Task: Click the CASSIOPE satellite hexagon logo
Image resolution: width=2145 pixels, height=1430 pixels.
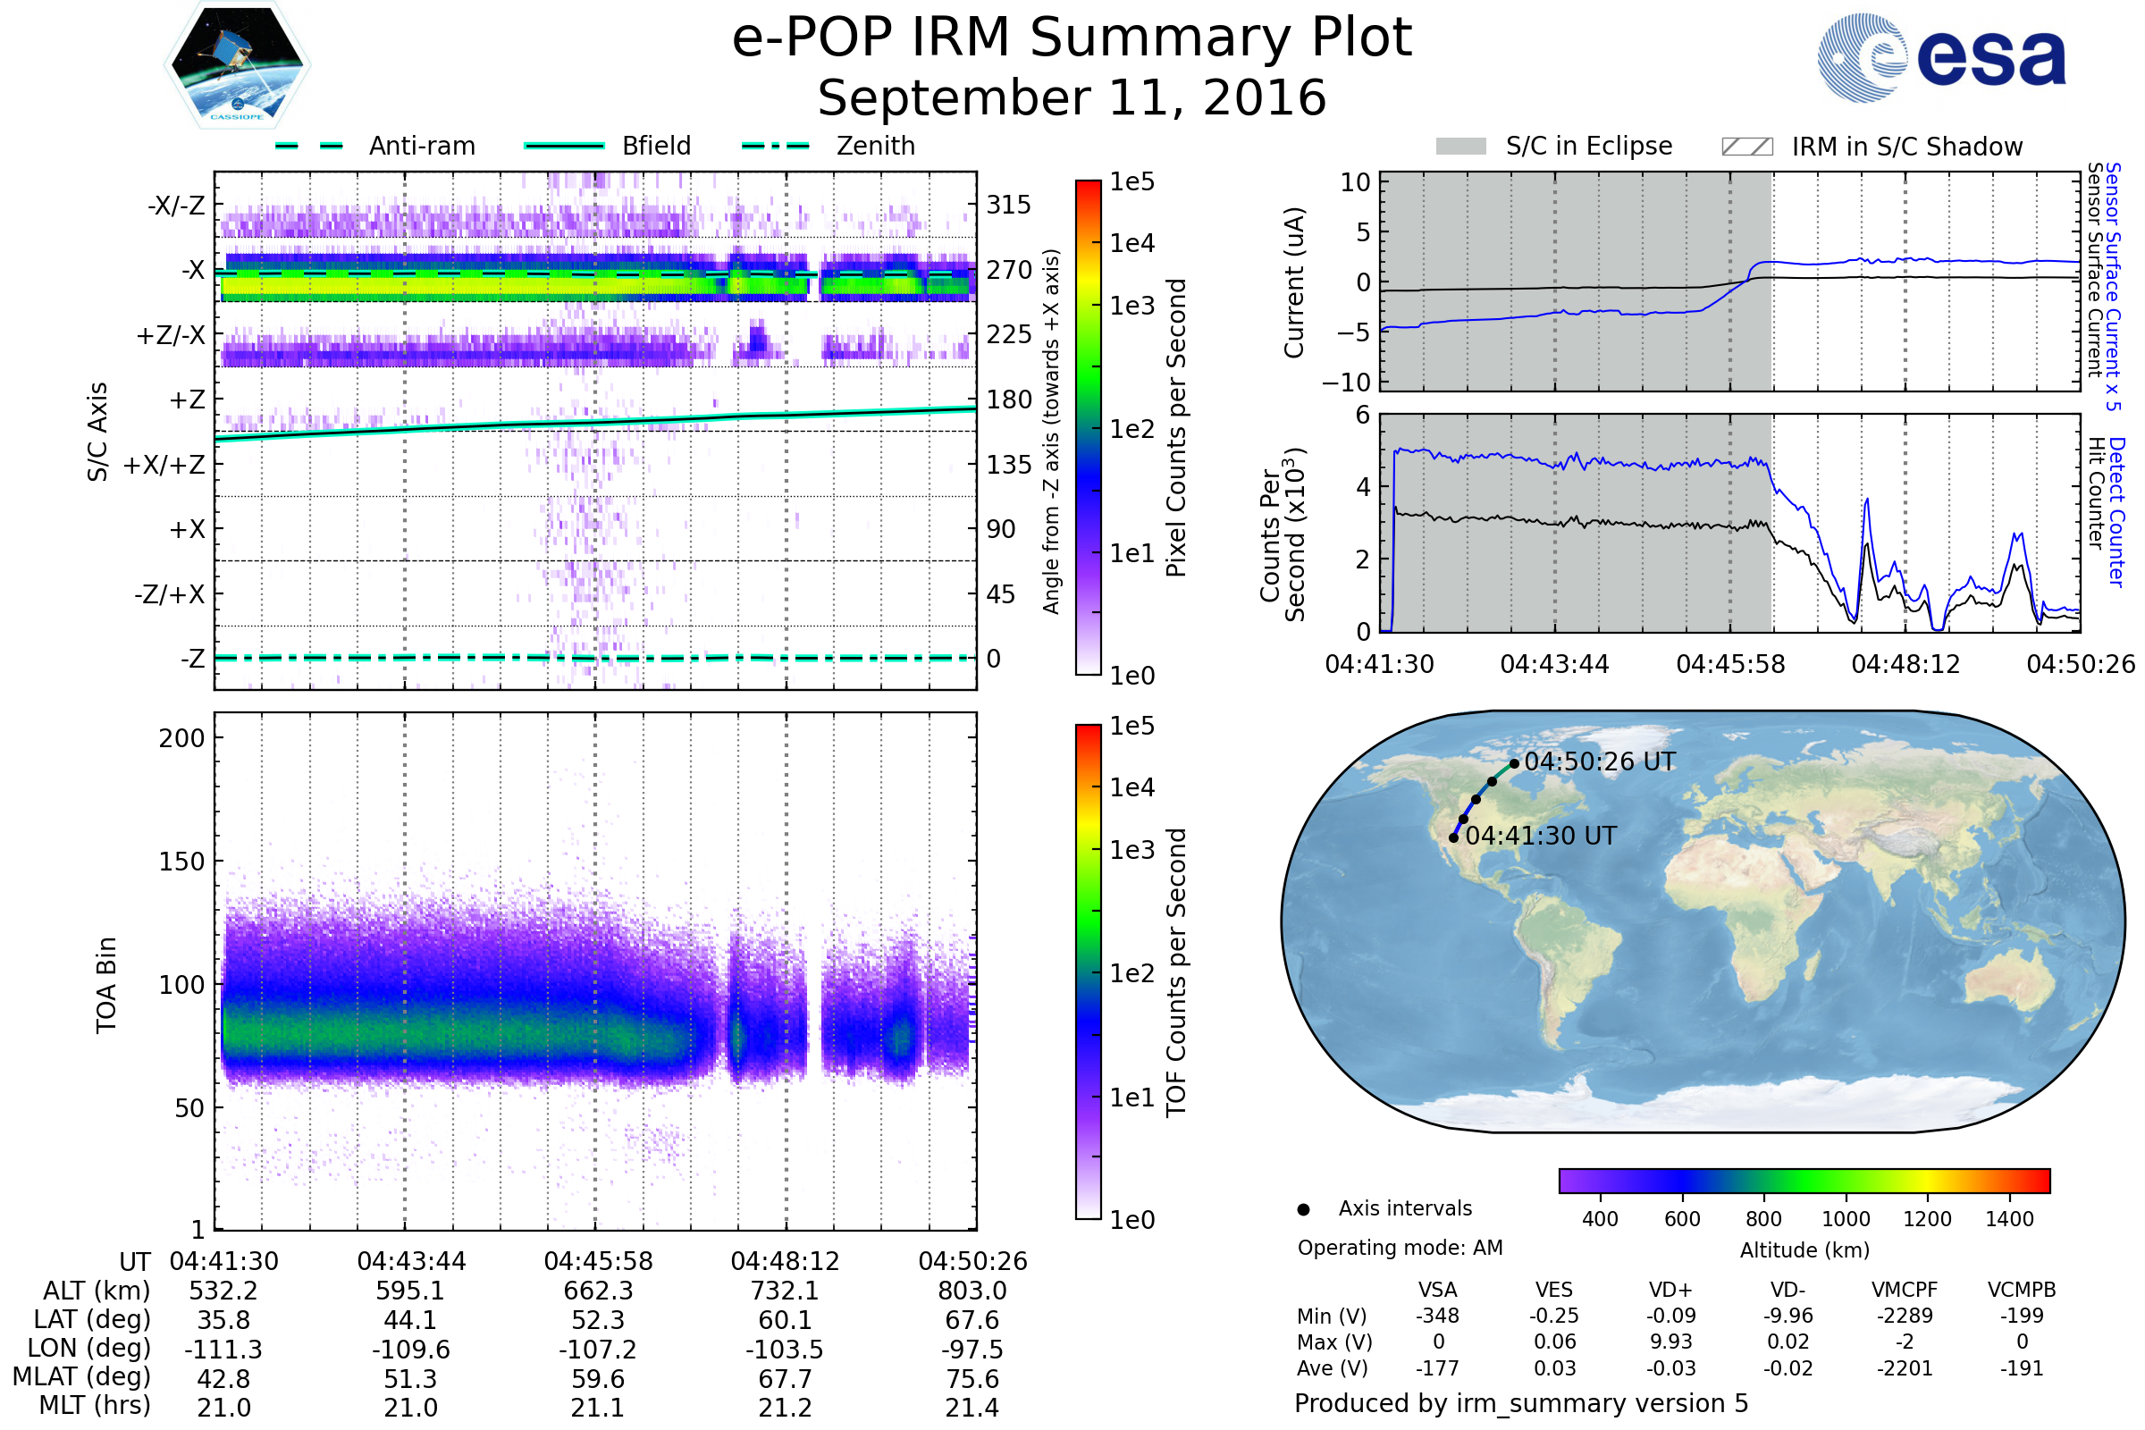Action: pos(237,65)
